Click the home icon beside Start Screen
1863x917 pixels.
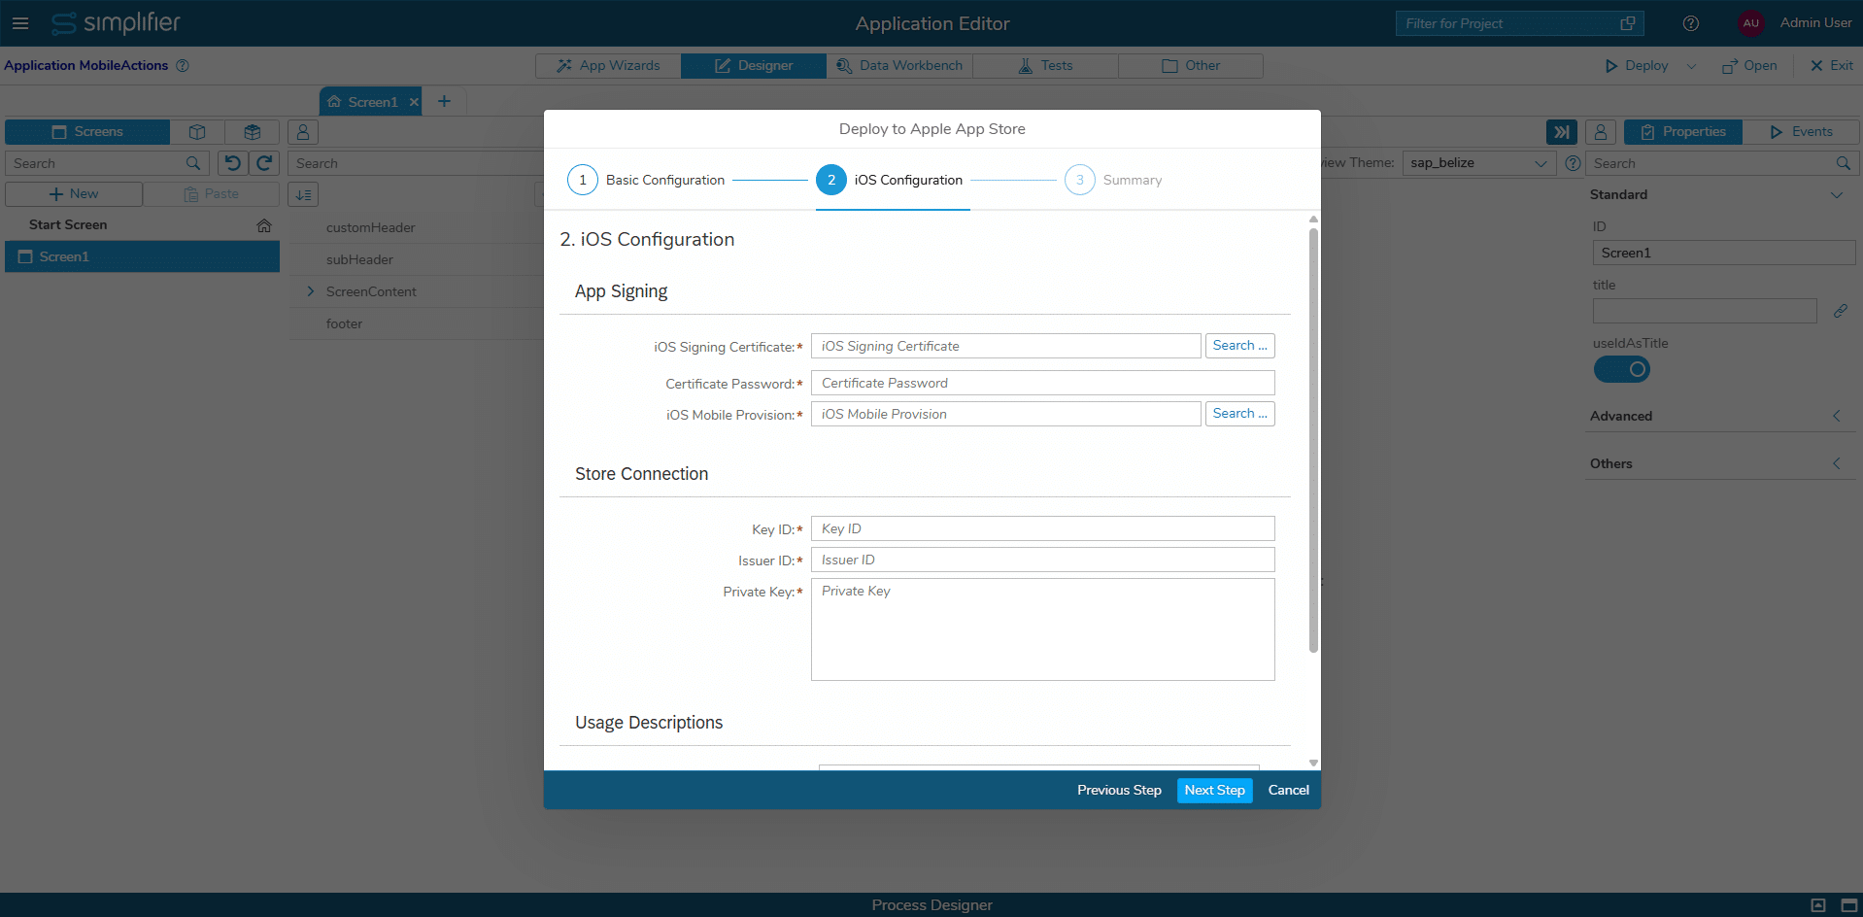pyautogui.click(x=264, y=225)
